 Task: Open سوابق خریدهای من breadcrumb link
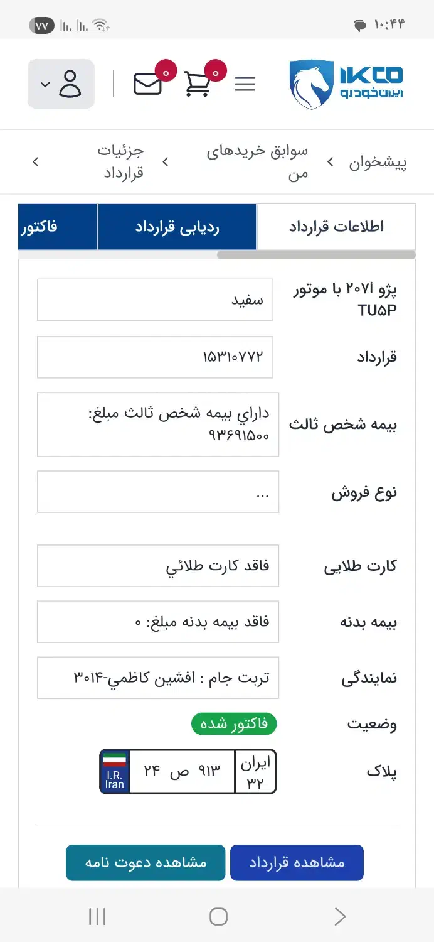(x=258, y=162)
